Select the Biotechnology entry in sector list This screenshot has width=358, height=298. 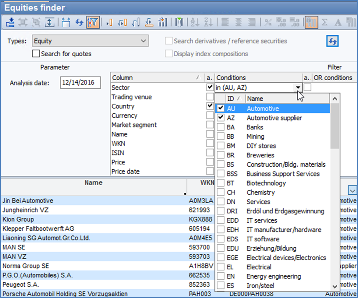click(266, 183)
